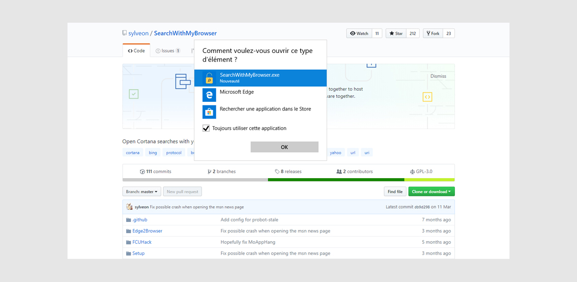Open the SearchWithMyBrowser repository link
The height and width of the screenshot is (282, 577).
(x=185, y=33)
